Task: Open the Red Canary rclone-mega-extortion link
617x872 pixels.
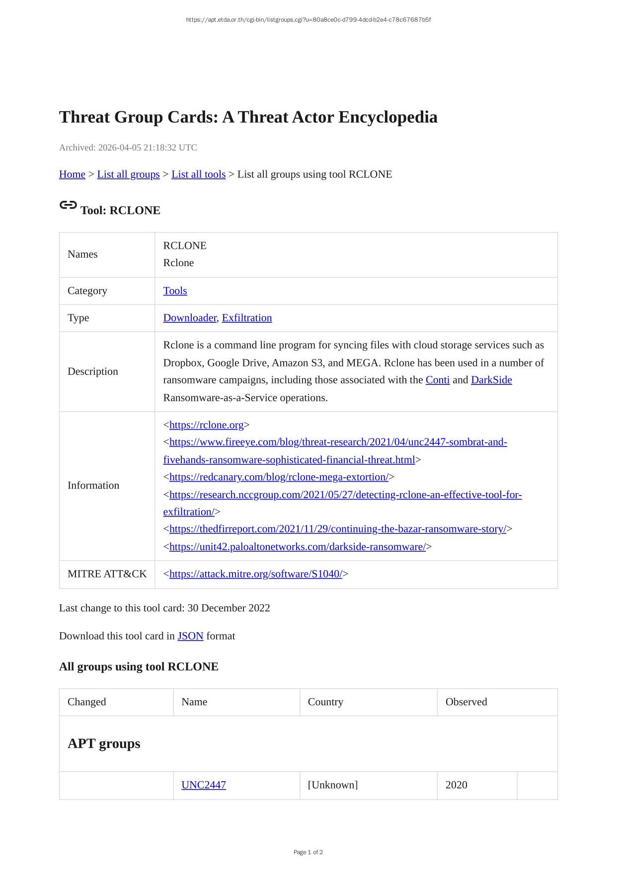Action: pyautogui.click(x=279, y=477)
